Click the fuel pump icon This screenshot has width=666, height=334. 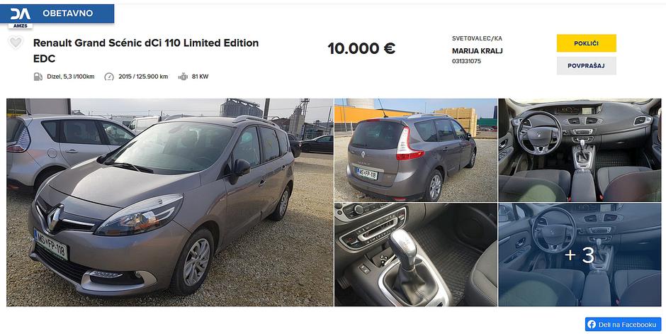[38, 77]
